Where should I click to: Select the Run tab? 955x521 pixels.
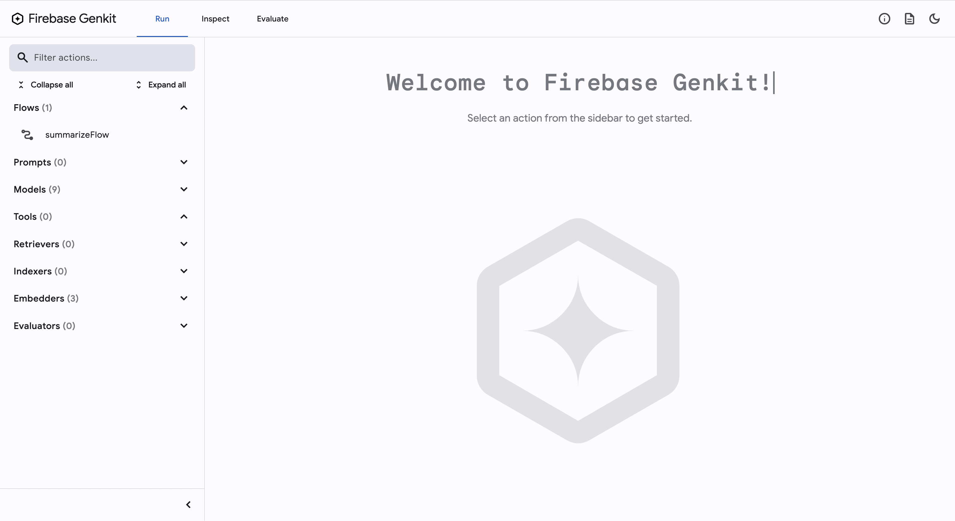click(x=162, y=19)
